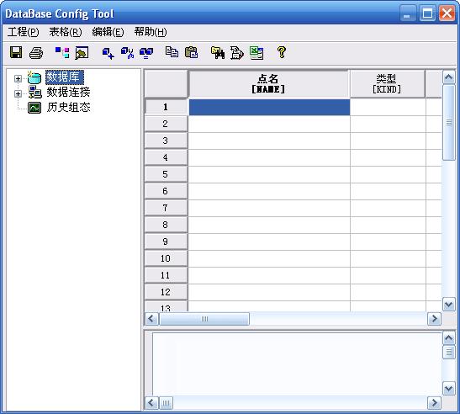Image resolution: width=460 pixels, height=414 pixels.
Task: Click the table's horizontal scrollbar thumb
Action: pyautogui.click(x=204, y=319)
